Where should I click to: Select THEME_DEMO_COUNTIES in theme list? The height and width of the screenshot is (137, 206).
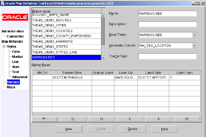coord(67,31)
